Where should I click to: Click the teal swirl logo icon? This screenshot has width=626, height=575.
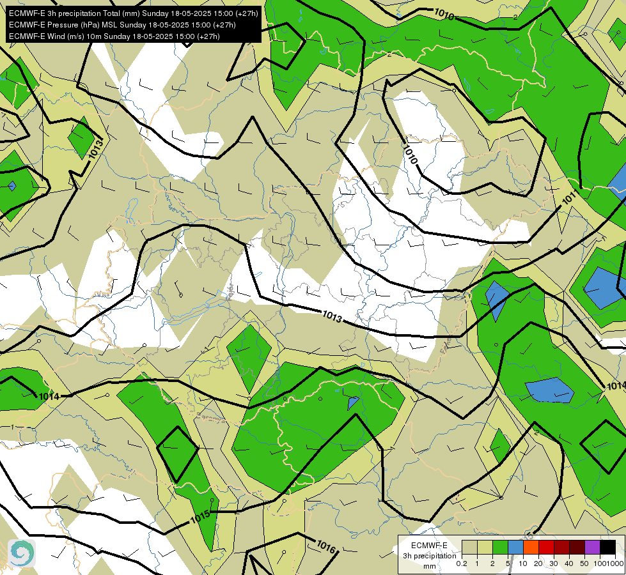coord(22,553)
